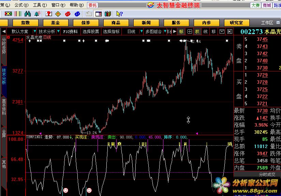
Task: Click the right magenta timeline marker
Action: [197, 133]
